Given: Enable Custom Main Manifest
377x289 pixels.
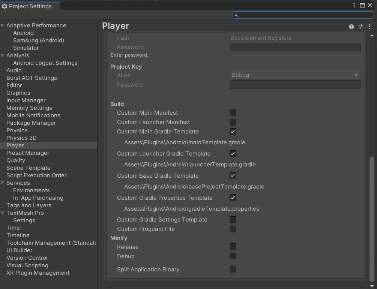Looking at the screenshot, I should tap(233, 112).
